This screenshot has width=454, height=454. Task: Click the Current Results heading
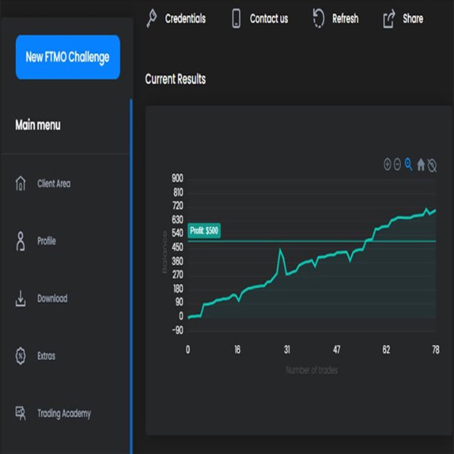pyautogui.click(x=176, y=79)
